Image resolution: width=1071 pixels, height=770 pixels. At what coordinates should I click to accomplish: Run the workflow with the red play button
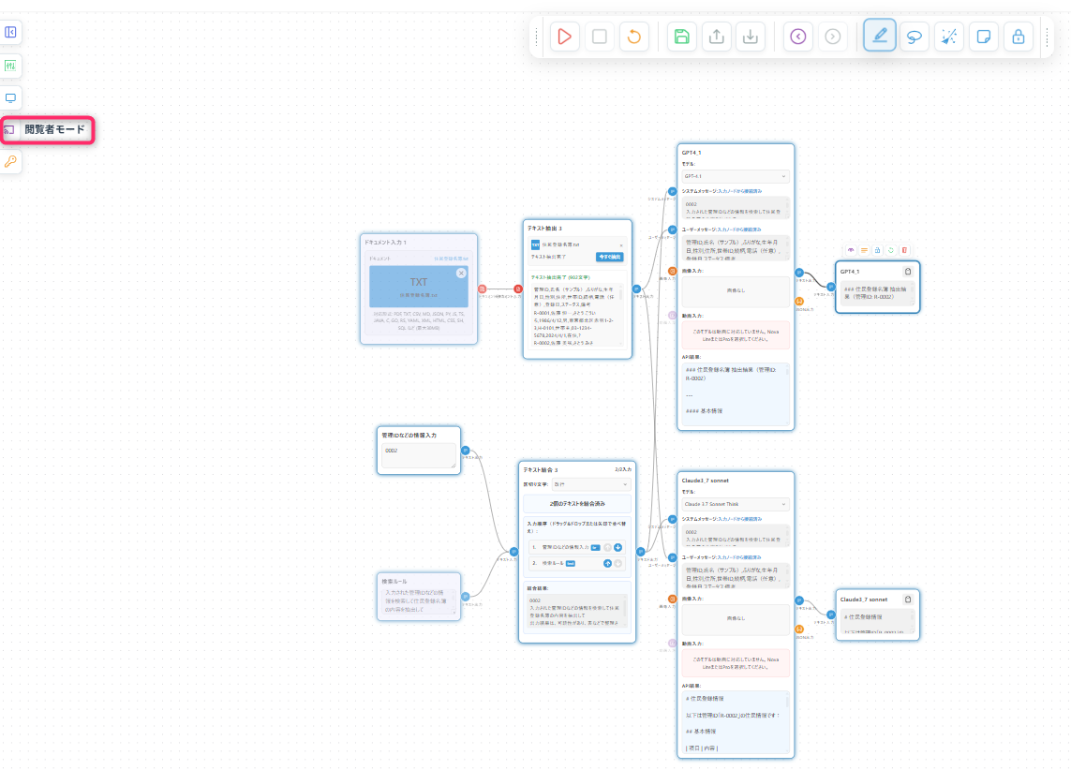coord(564,37)
